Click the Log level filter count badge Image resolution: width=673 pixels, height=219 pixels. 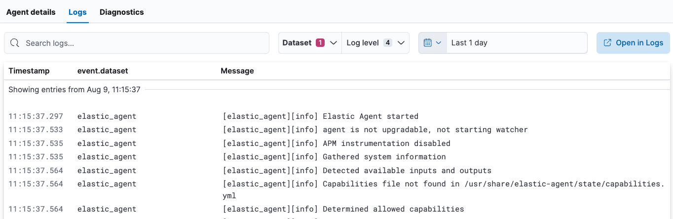388,43
